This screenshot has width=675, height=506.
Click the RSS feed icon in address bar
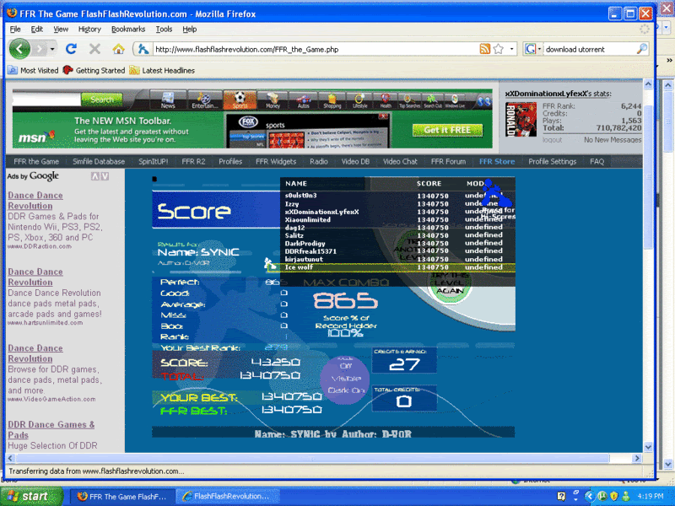[x=484, y=49]
